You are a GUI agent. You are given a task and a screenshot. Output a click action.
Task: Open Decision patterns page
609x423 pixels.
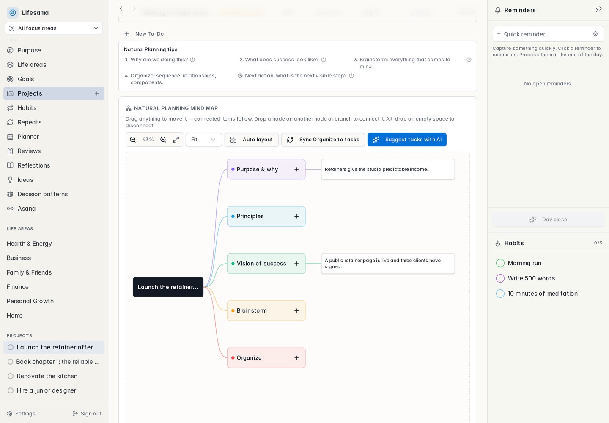(54, 194)
